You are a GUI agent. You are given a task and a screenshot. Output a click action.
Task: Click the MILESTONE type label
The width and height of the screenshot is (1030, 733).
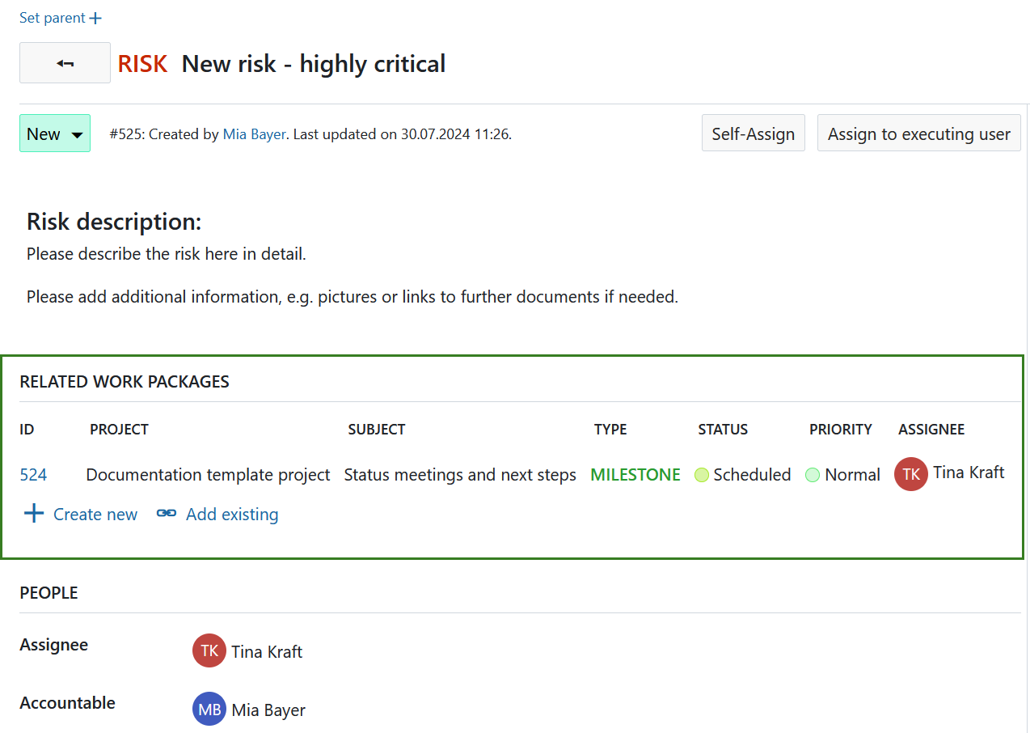[x=635, y=474]
